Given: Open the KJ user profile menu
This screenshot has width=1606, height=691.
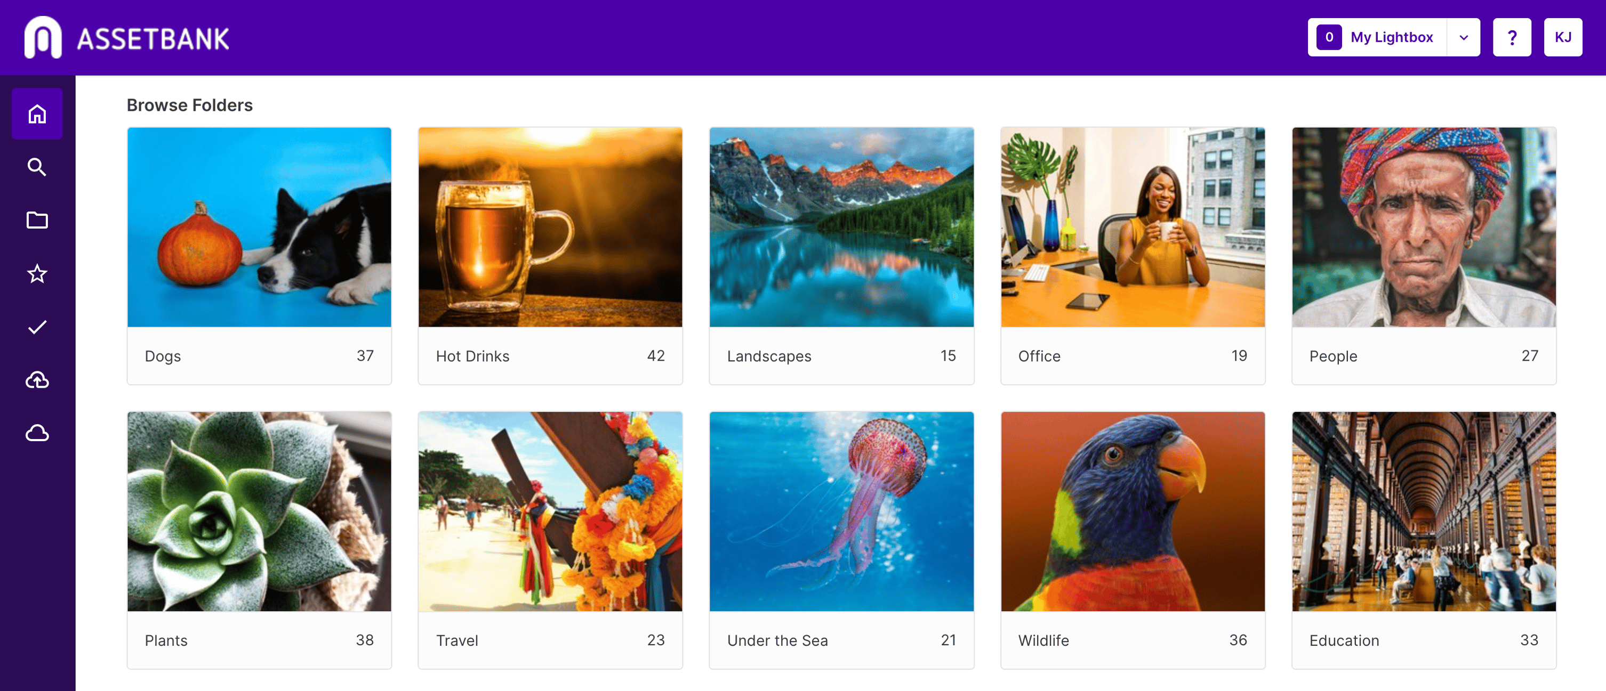Looking at the screenshot, I should coord(1563,37).
